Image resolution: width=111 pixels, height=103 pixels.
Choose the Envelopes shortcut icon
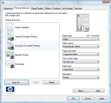pos(10,64)
